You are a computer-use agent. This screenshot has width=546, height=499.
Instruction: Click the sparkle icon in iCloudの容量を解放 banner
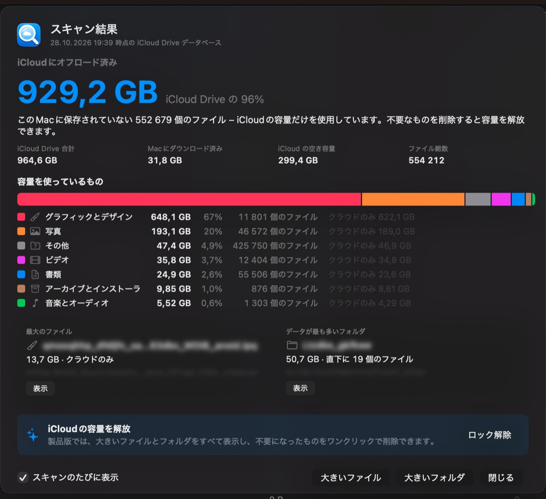tap(33, 434)
